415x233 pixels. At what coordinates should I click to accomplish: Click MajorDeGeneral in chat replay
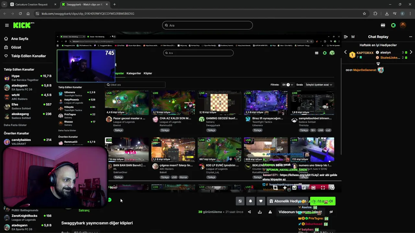click(x=365, y=70)
